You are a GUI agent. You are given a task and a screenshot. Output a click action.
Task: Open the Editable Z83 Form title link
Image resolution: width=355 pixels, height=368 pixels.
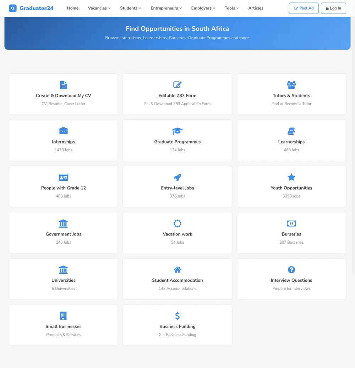[177, 96]
